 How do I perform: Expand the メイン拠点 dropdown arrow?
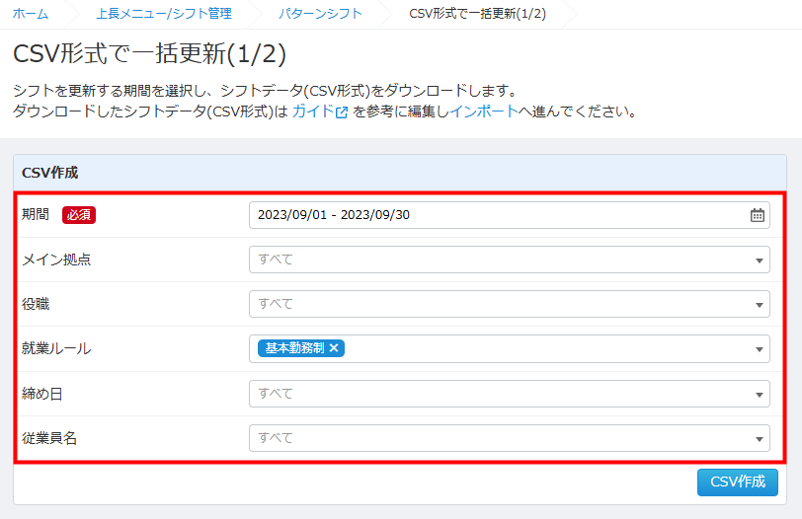click(x=759, y=260)
